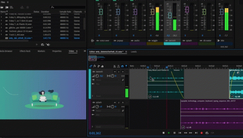Click the New File icon in Files panel

11,7
